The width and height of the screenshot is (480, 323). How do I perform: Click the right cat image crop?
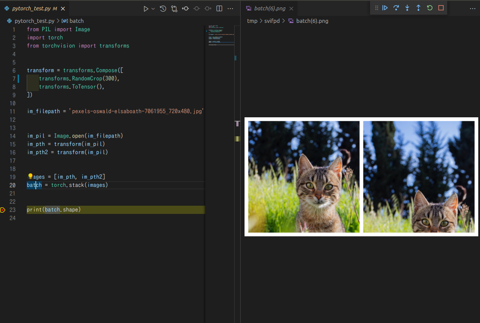click(419, 177)
